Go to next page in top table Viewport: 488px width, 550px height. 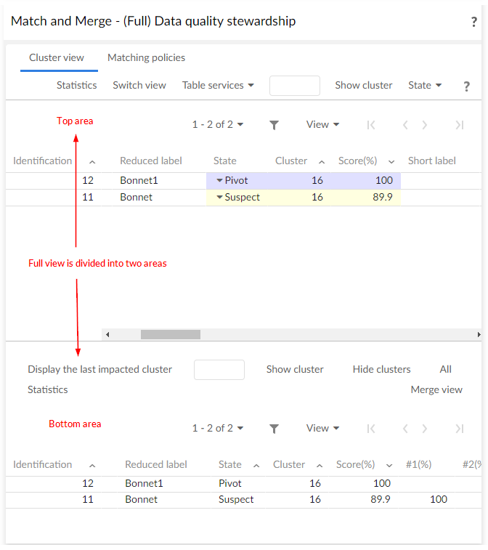[x=425, y=125]
